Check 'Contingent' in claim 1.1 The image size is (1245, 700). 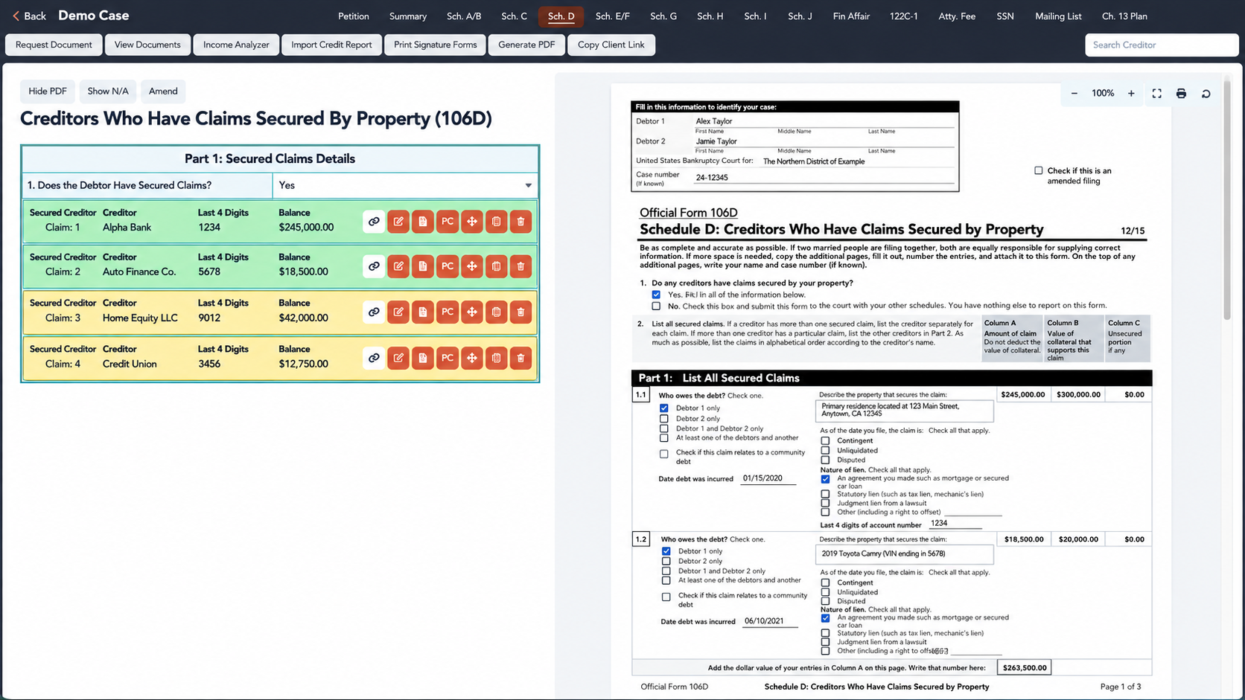pyautogui.click(x=825, y=440)
